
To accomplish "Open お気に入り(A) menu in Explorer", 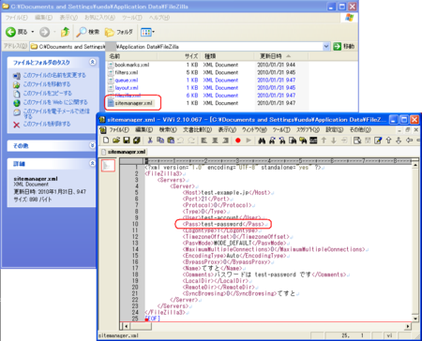I will point(99,18).
